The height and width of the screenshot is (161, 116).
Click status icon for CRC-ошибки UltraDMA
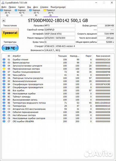tap(4, 121)
